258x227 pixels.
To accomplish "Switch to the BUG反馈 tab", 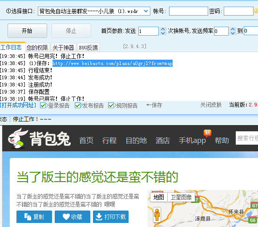I will tap(89, 48).
